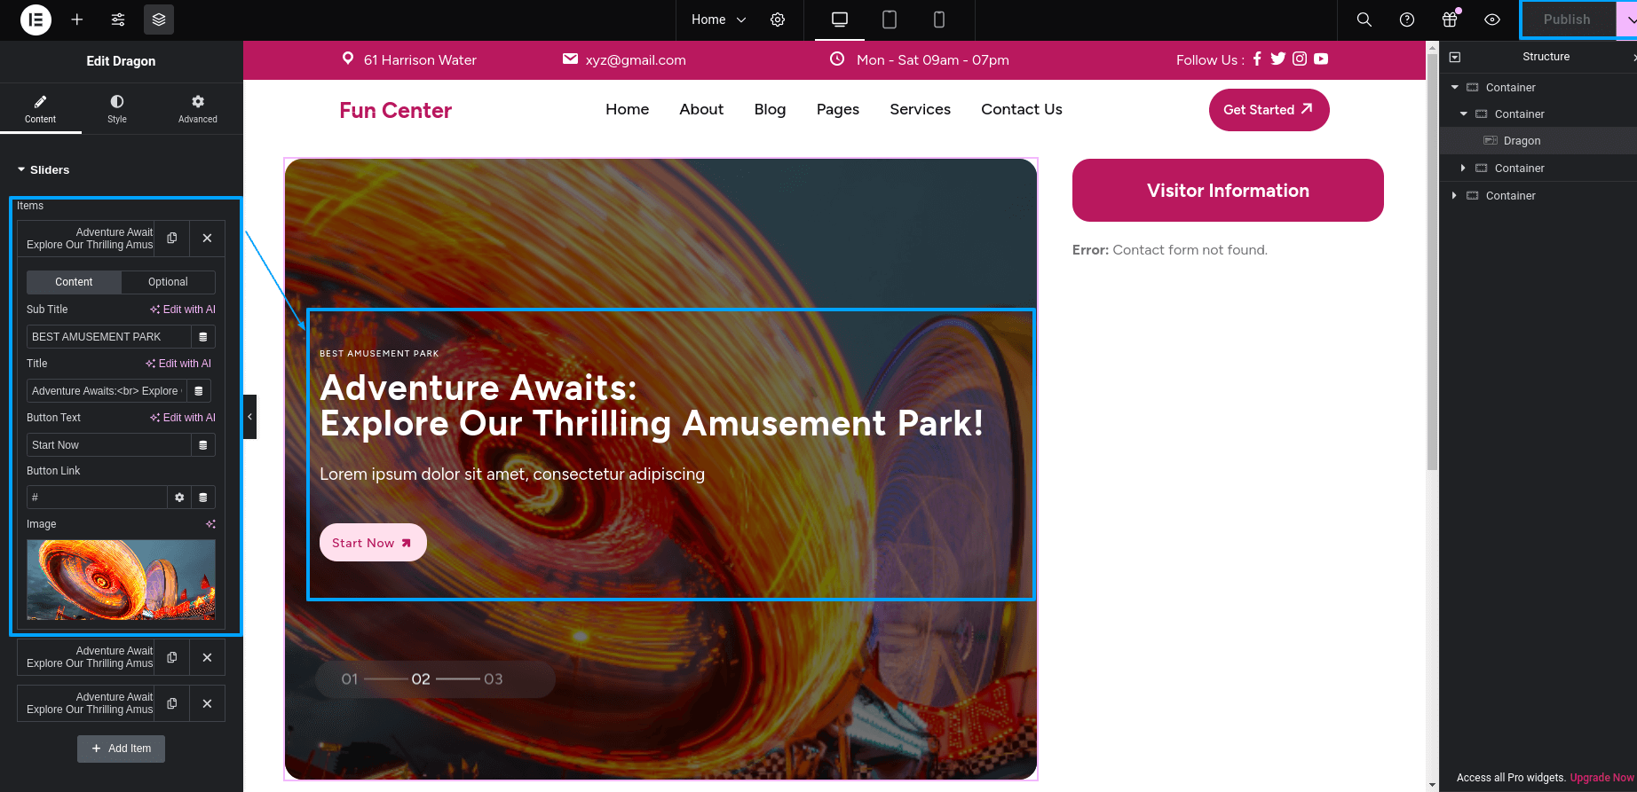Switch to mobile responsive view
This screenshot has height=792, width=1637.
pos(938,20)
